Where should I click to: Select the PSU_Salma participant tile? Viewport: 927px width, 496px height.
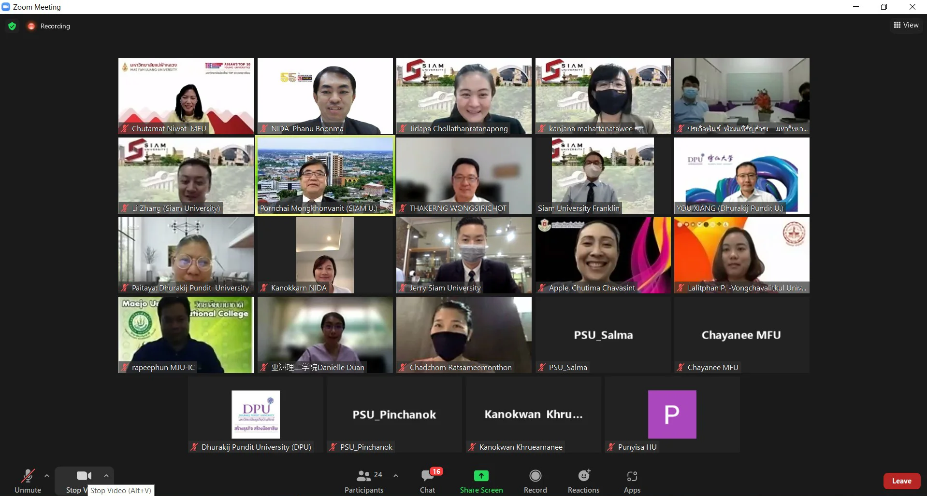coord(603,335)
